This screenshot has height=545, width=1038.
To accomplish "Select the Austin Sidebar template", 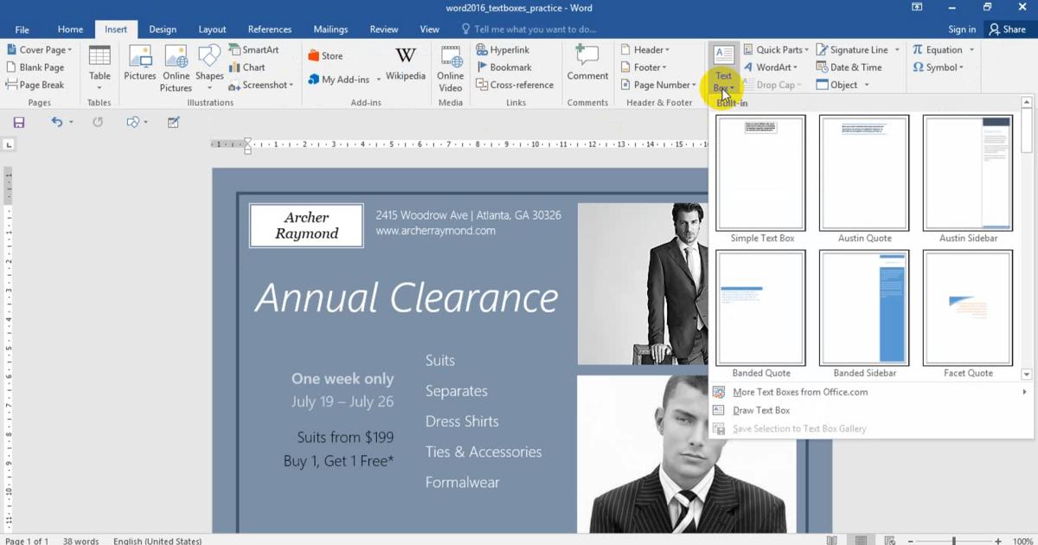I will click(x=968, y=172).
